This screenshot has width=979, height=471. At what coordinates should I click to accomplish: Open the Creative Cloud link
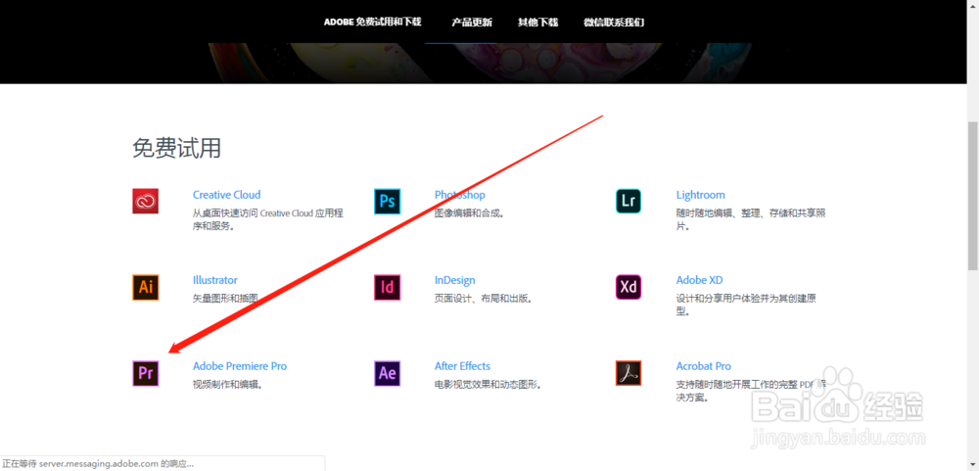point(227,195)
